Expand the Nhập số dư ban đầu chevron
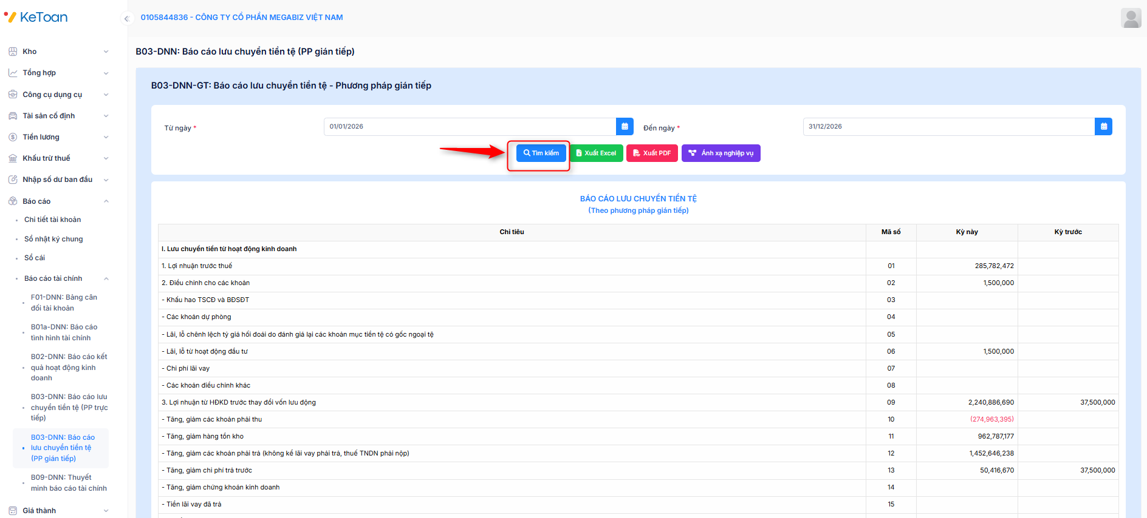 point(106,180)
